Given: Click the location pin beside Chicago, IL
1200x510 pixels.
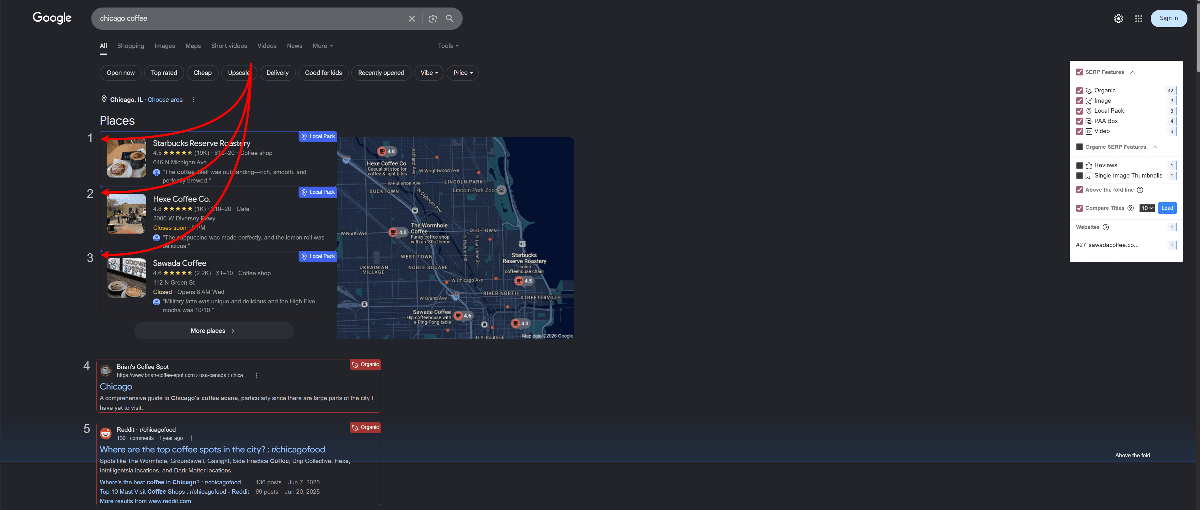Looking at the screenshot, I should click(x=104, y=99).
